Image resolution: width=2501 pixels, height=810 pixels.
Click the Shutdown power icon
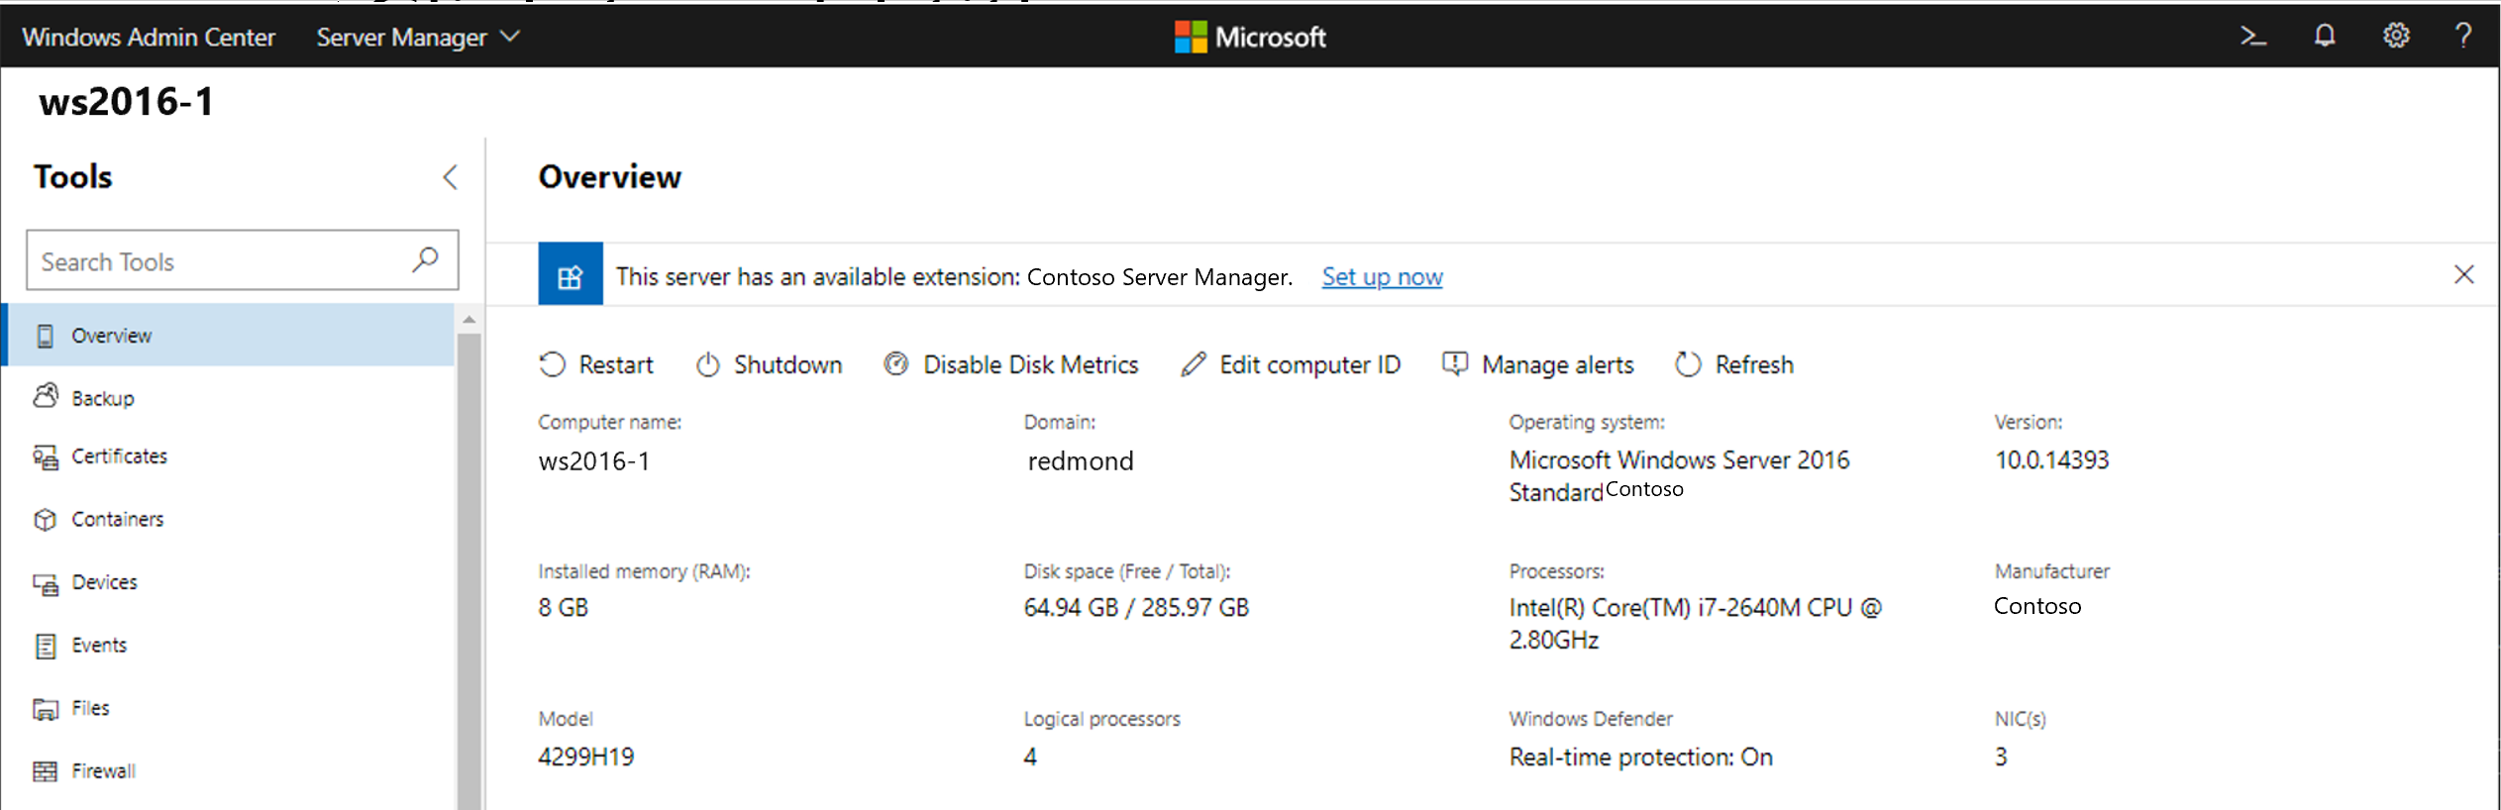tap(707, 364)
